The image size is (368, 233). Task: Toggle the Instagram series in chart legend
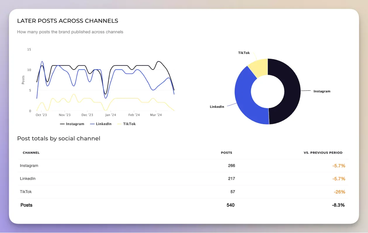click(x=72, y=124)
